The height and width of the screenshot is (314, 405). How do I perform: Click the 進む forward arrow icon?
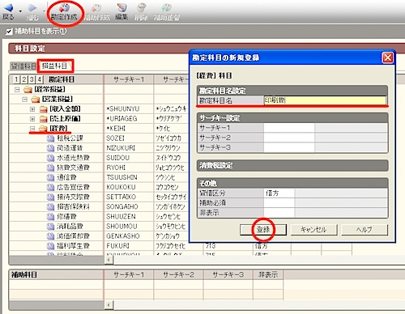point(32,7)
